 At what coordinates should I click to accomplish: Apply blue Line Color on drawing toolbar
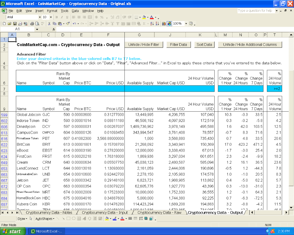[114, 219]
